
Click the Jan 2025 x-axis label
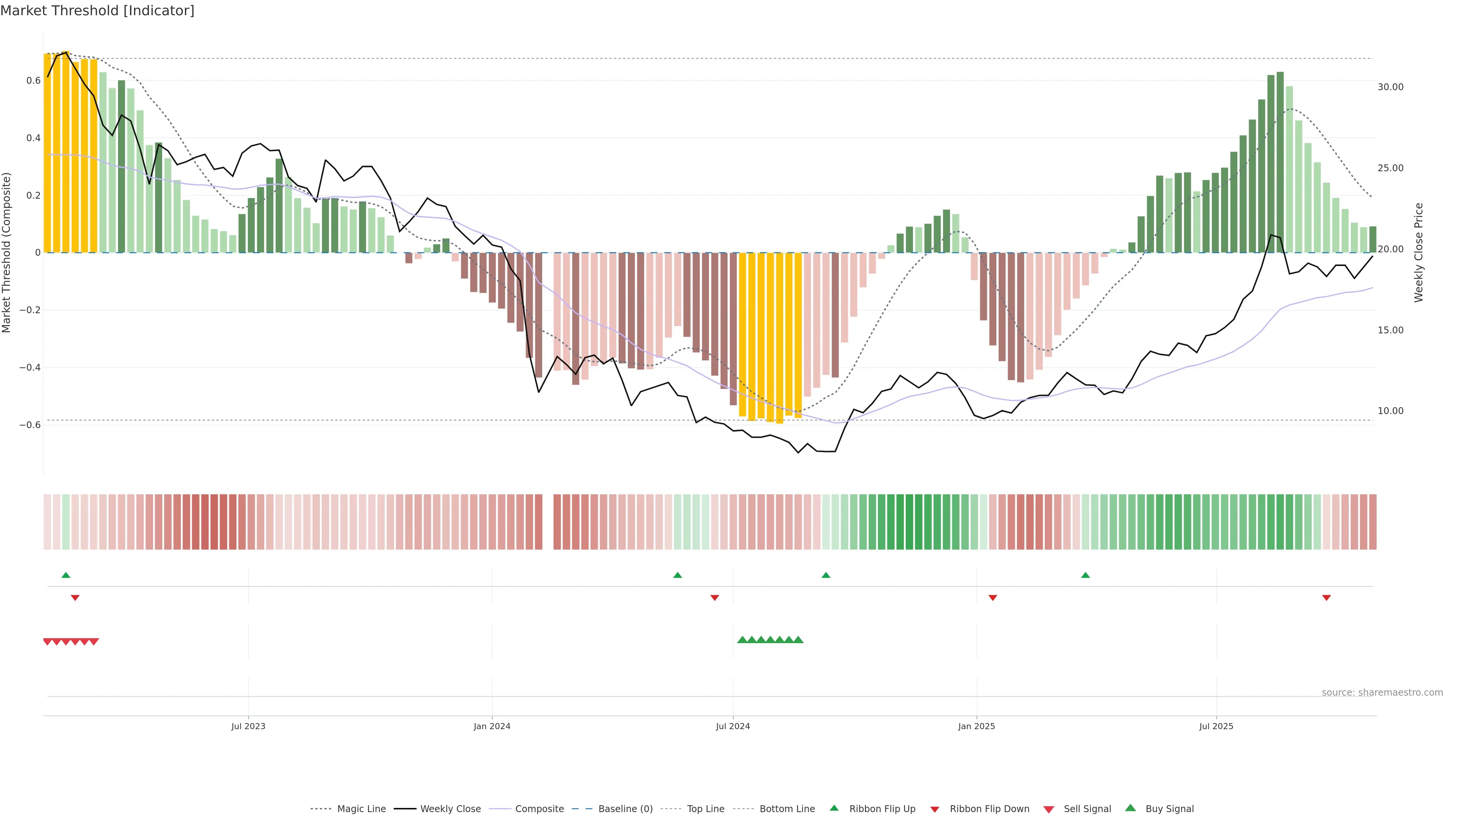(x=976, y=726)
